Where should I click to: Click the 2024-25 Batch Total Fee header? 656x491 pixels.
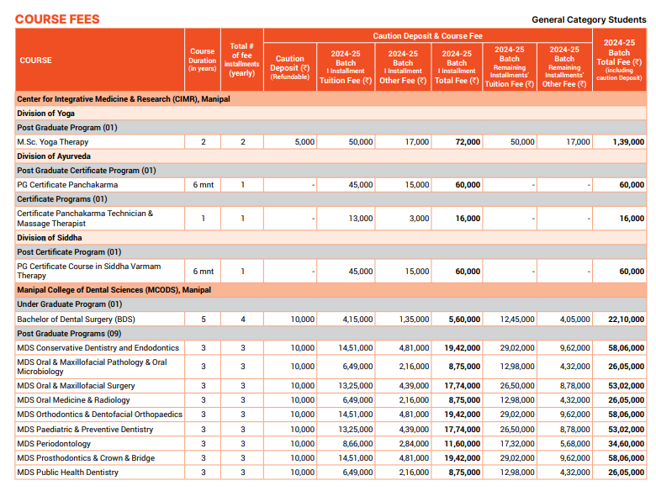[619, 60]
